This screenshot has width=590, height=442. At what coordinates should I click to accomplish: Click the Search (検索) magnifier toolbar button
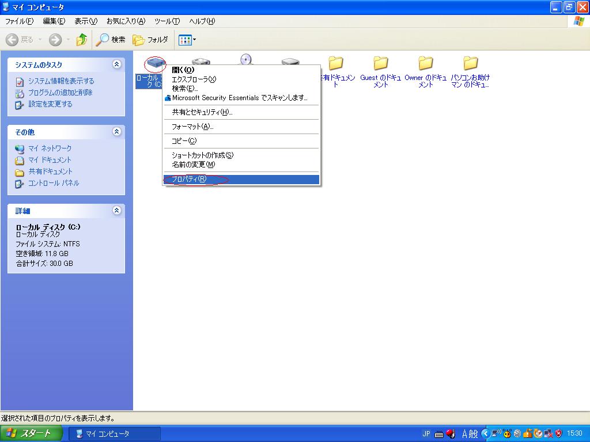[x=110, y=40]
